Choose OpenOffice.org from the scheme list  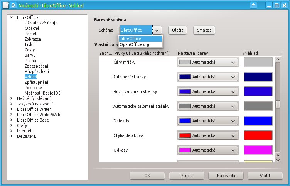tap(140, 44)
